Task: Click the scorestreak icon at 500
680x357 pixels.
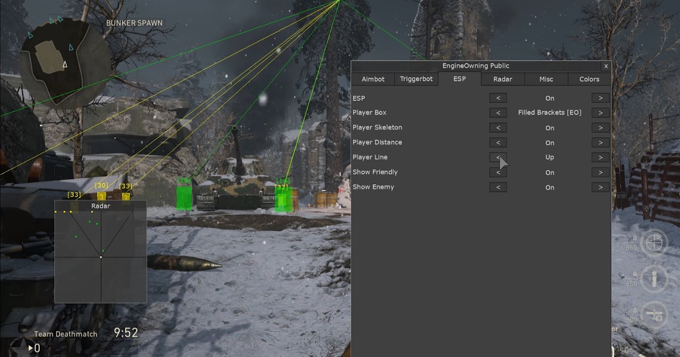Action: point(654,316)
